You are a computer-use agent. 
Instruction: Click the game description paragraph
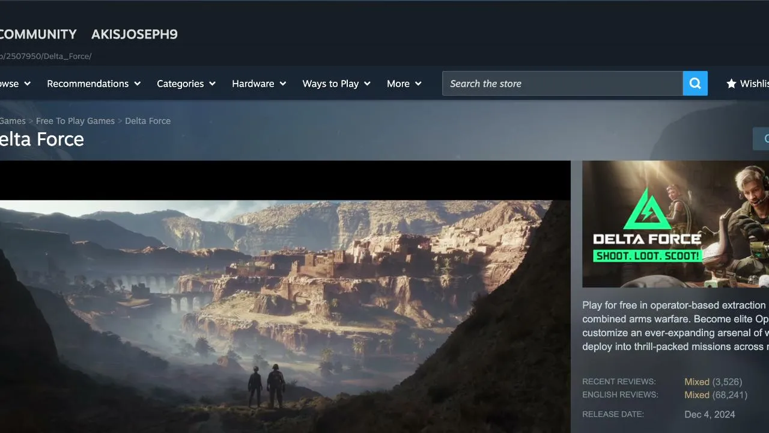[x=675, y=326]
